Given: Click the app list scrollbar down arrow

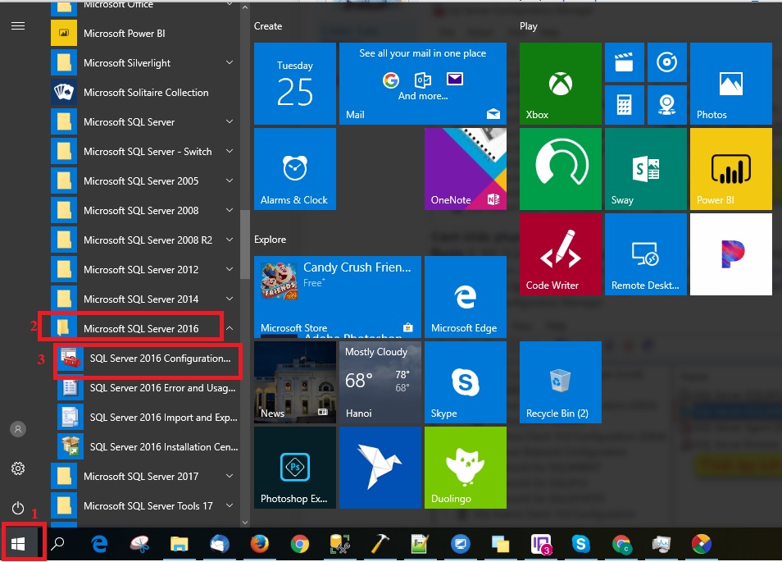Looking at the screenshot, I should point(245,522).
